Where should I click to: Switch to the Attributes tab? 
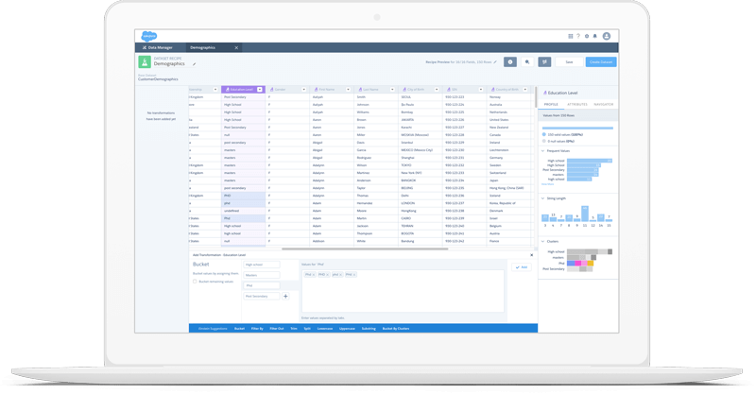pos(577,104)
